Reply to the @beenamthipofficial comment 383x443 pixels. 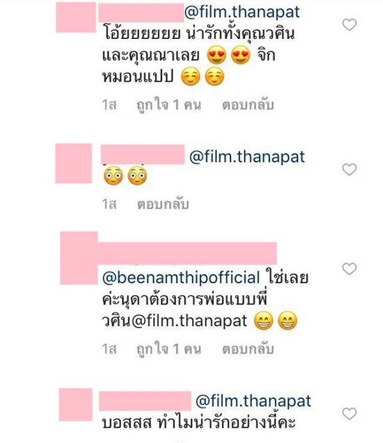(x=248, y=349)
